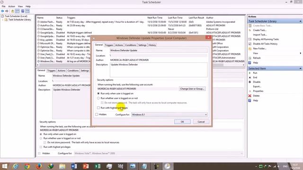
Task: Click the Up One Level toolbar icon
Action: (13, 11)
